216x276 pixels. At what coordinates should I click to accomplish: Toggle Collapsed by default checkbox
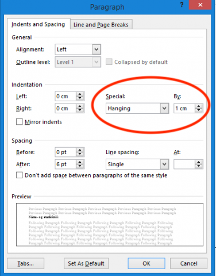109,62
